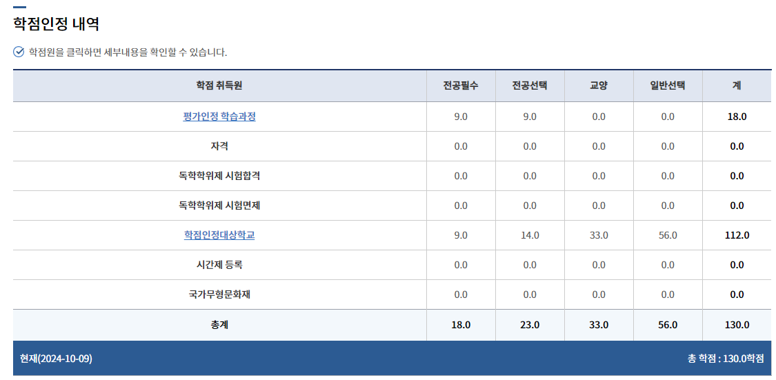776x380 pixels.
Task: Click the 14.0 전공선택 cell
Action: coord(530,236)
